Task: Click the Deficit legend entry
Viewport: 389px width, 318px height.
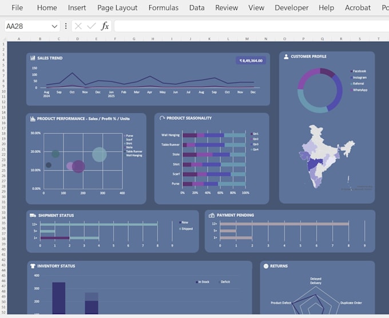Action: tap(224, 282)
